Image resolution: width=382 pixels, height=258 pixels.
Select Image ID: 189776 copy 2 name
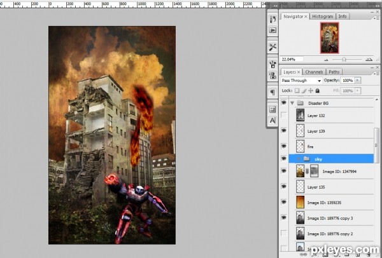[x=330, y=234]
